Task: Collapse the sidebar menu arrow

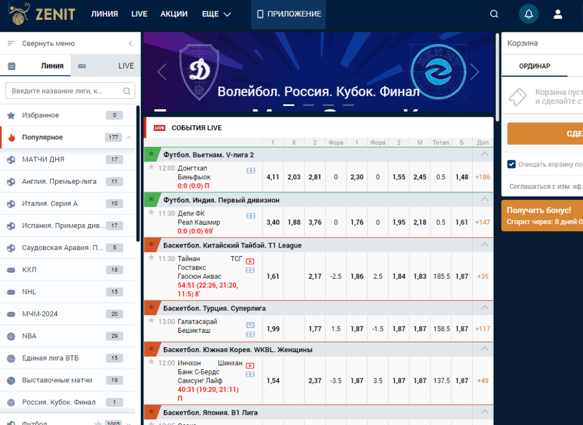Action: (130, 43)
